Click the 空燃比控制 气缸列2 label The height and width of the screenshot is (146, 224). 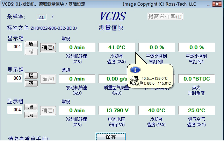(x=196, y=59)
